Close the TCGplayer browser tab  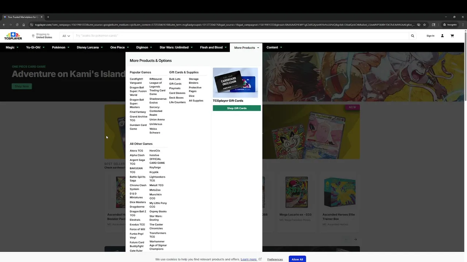click(42, 17)
